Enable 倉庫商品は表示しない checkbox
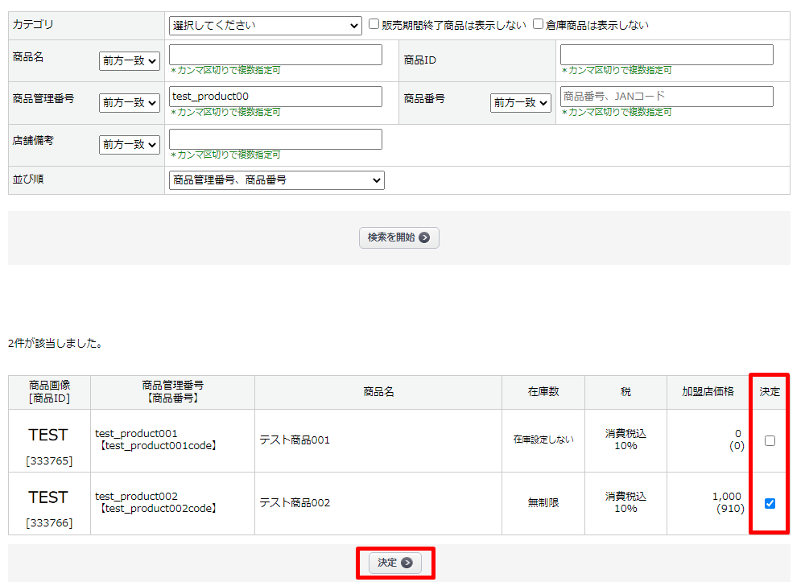 [538, 24]
